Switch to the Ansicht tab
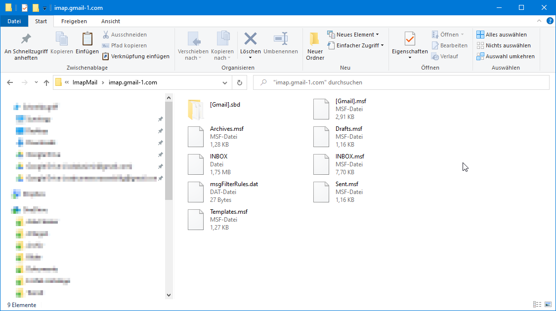This screenshot has height=311, width=556. pos(111,21)
